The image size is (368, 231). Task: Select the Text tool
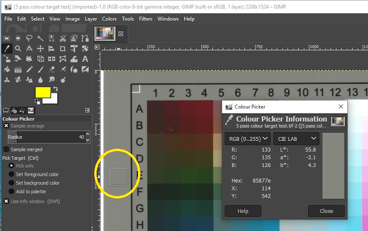[x=85, y=59]
